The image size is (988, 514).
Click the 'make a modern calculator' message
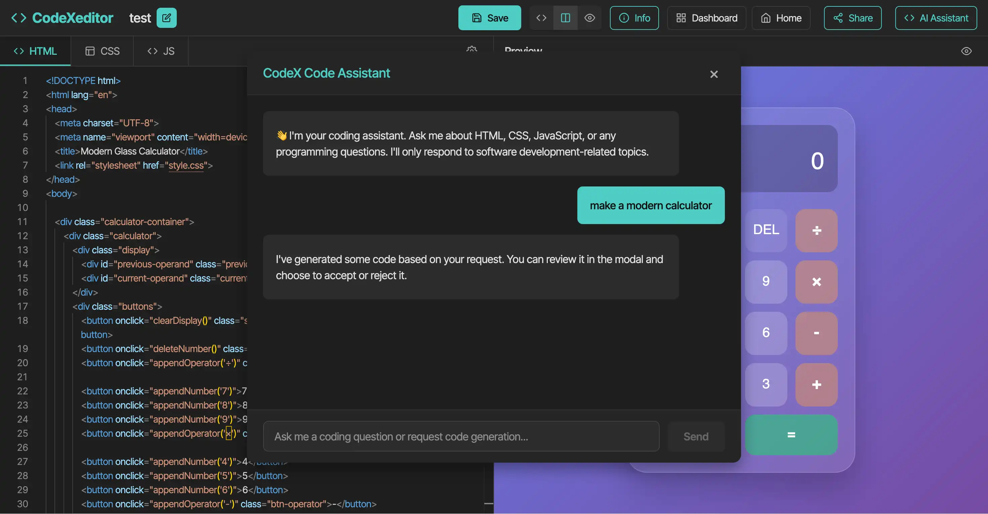pyautogui.click(x=651, y=206)
